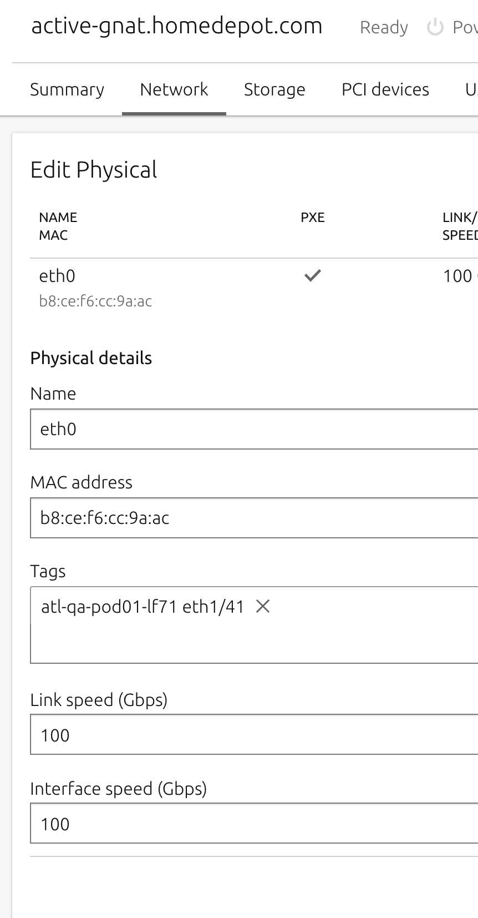This screenshot has height=918, width=478.
Task: Click the eth0 name in the table row
Action: 57,276
